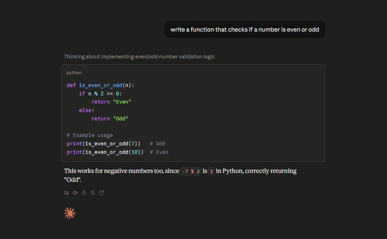Expand the 'Thinking about implementing even/odd' summary
The image size is (387, 239).
[x=139, y=57]
